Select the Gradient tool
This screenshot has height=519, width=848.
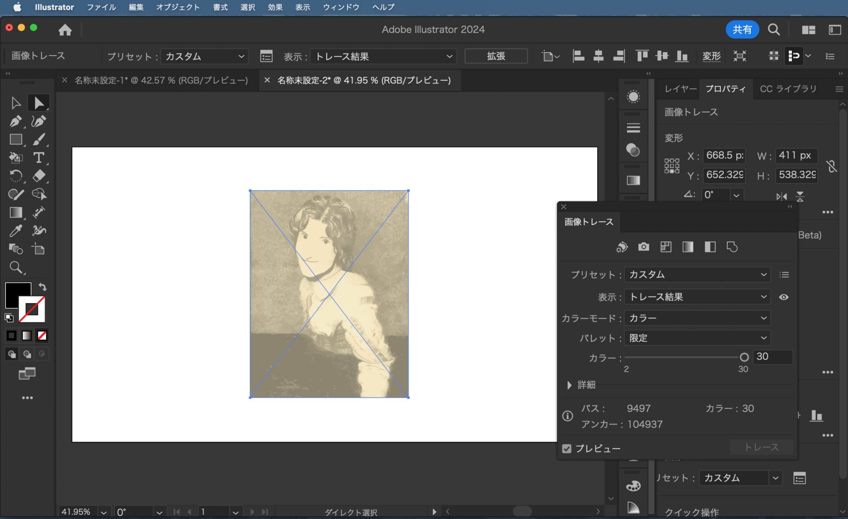tap(16, 212)
